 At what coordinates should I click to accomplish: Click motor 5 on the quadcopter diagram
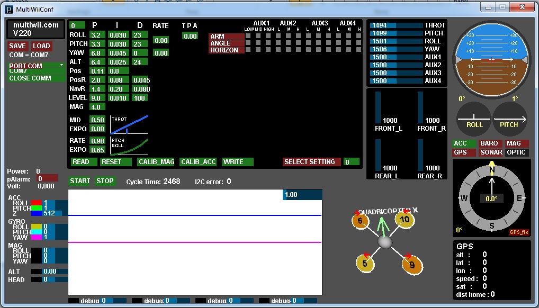[365, 262]
